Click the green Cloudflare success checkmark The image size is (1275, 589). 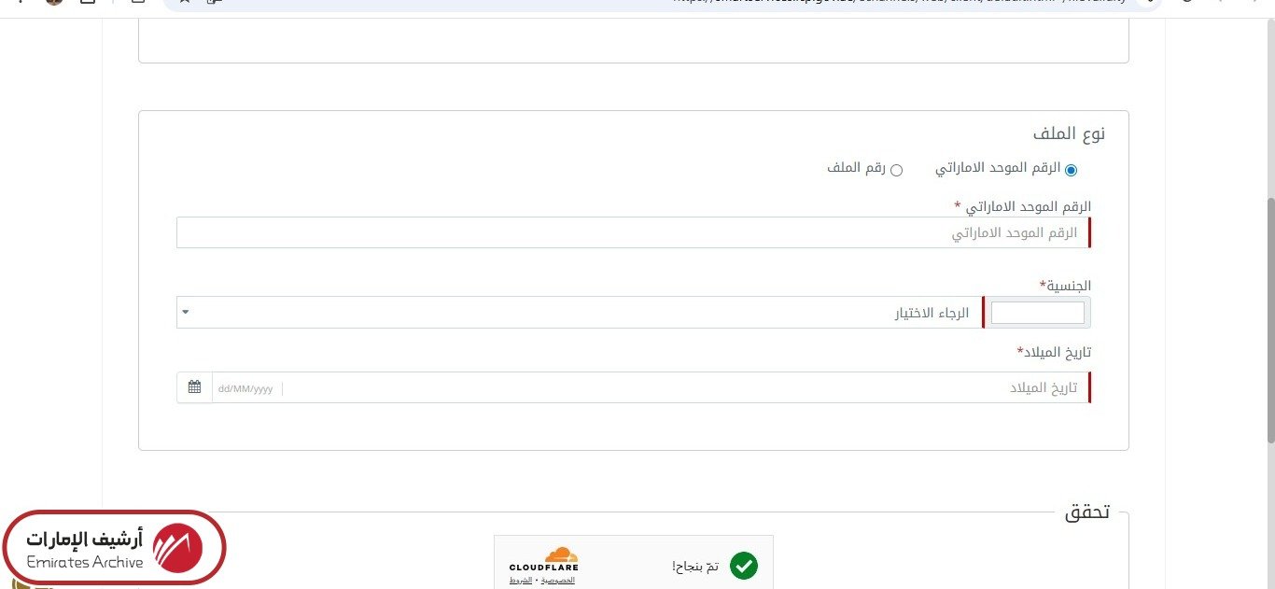tap(744, 566)
